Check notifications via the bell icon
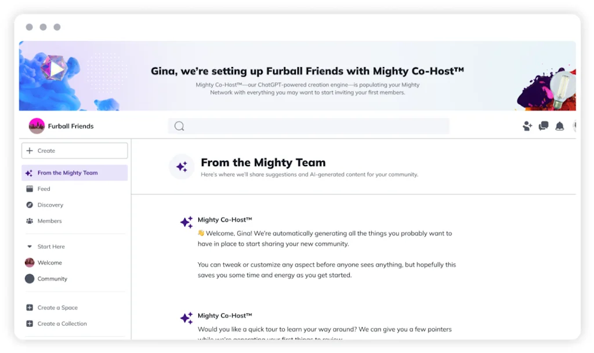 point(559,126)
